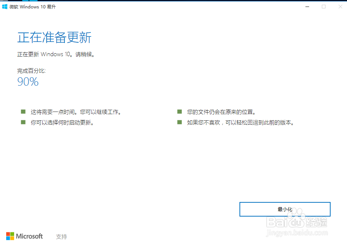Click green bullet beside 这将需要一点时间
Screen dimensions: 347x245
[x=23, y=112]
